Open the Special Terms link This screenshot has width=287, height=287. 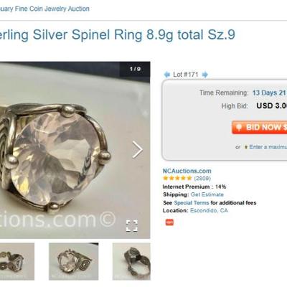pyautogui.click(x=192, y=203)
